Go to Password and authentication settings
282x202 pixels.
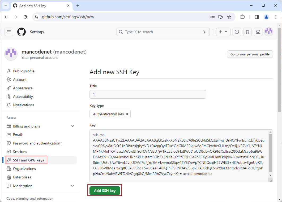point(36,143)
